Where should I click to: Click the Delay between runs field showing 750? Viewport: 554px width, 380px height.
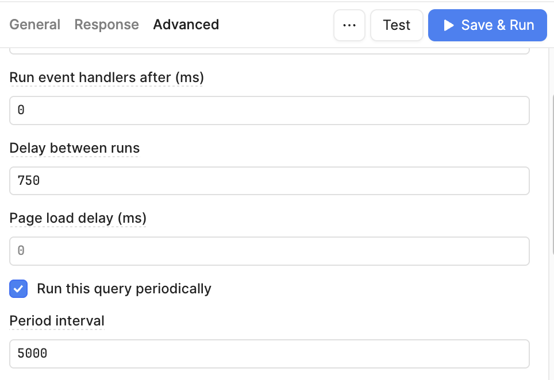coord(269,181)
